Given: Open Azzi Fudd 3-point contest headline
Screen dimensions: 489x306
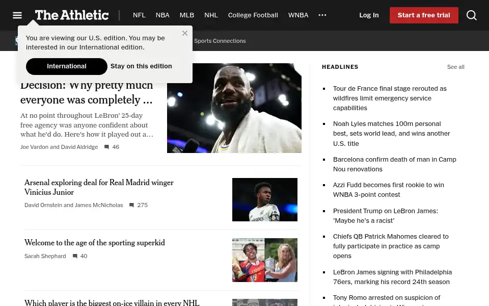Looking at the screenshot, I should (x=388, y=190).
